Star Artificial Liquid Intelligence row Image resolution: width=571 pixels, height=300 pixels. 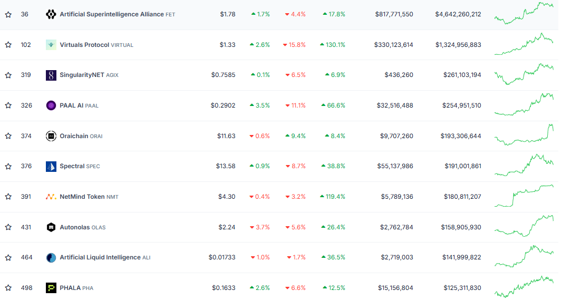click(8, 257)
